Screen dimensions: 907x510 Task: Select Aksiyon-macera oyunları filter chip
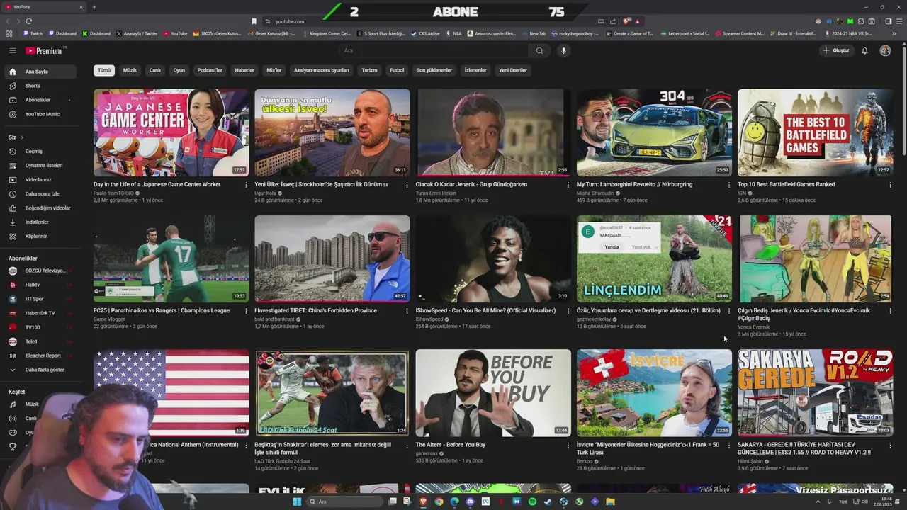click(322, 70)
